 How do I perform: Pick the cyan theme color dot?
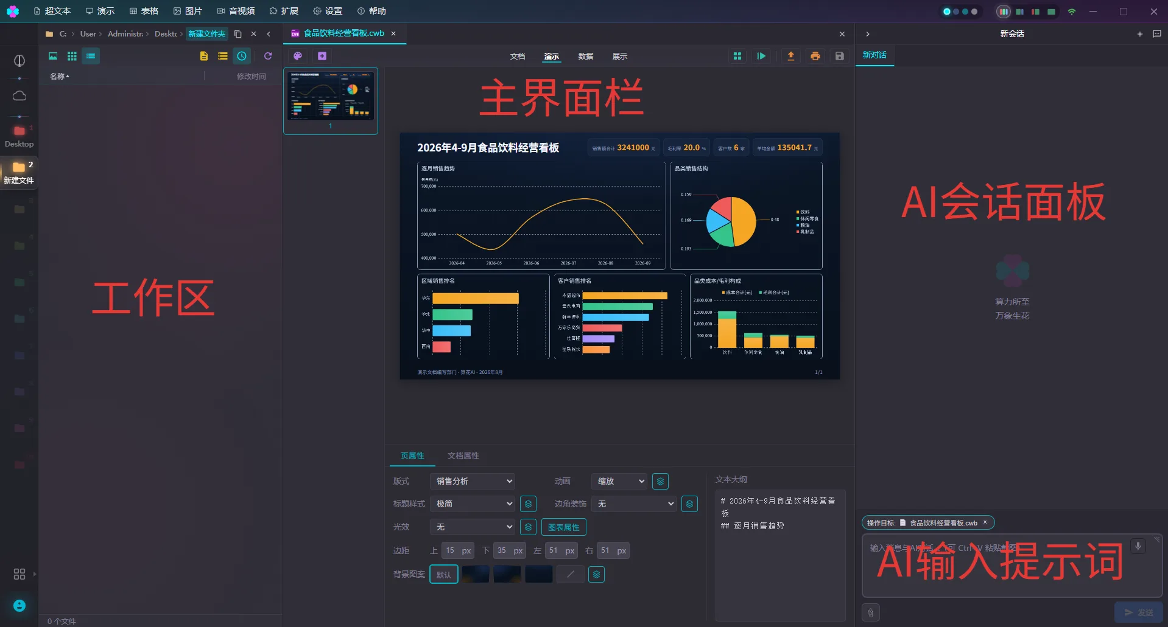[x=947, y=12]
